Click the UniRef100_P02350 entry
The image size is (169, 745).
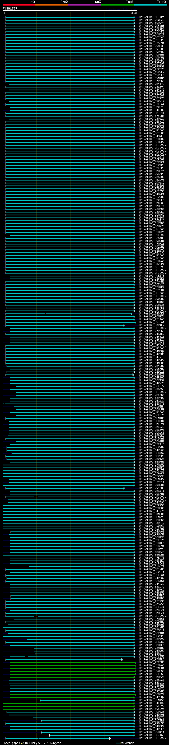(x=152, y=191)
